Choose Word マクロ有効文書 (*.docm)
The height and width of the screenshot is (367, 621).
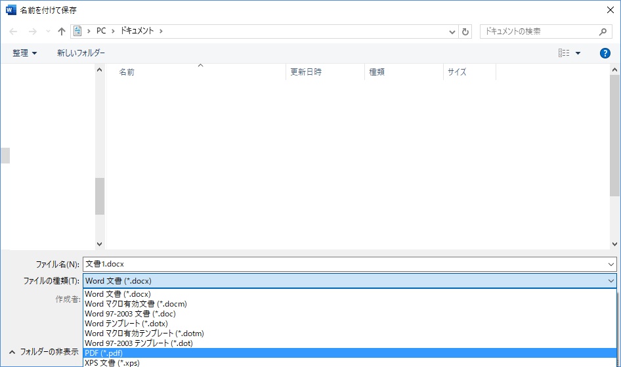coord(350,304)
